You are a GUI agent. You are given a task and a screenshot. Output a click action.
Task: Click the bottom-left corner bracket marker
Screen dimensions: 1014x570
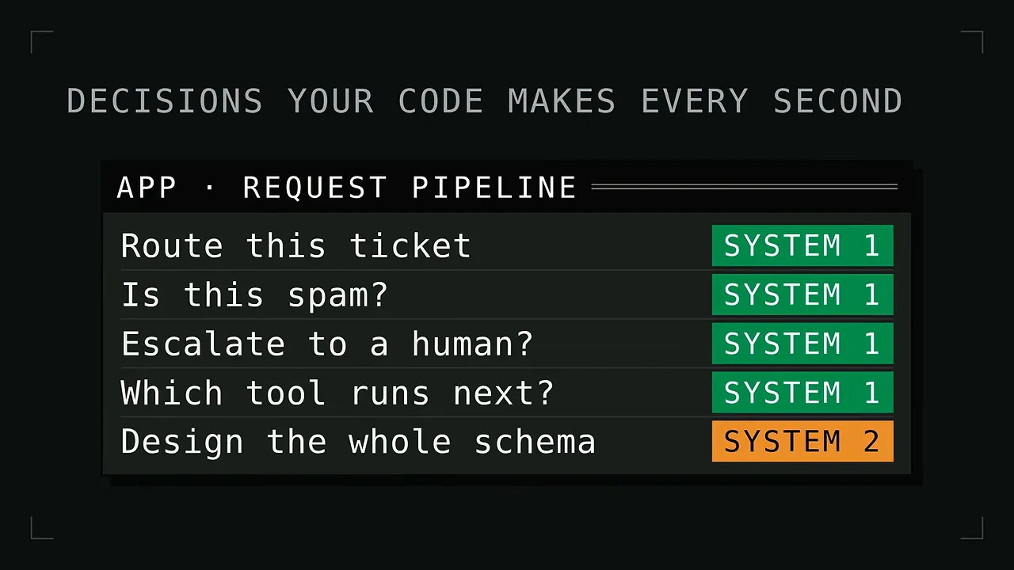tap(41, 528)
